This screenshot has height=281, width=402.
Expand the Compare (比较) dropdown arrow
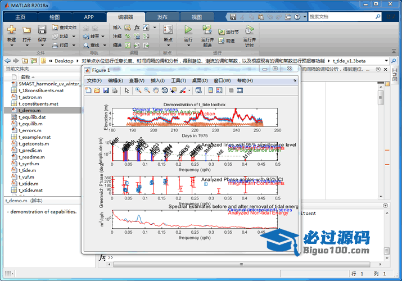click(x=74, y=37)
